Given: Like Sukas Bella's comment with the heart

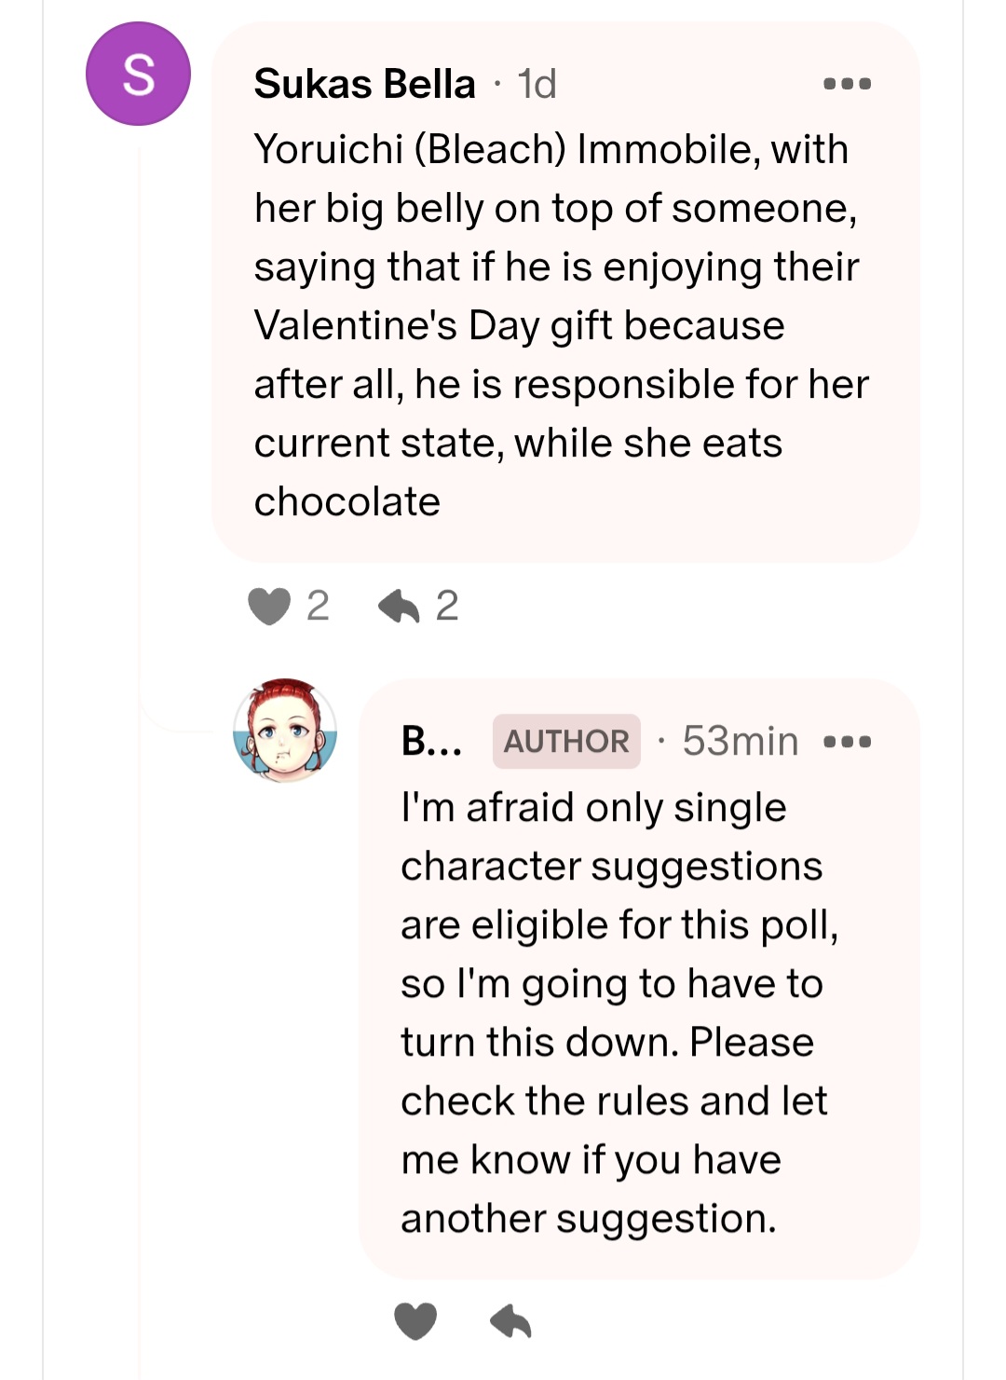Looking at the screenshot, I should point(269,607).
